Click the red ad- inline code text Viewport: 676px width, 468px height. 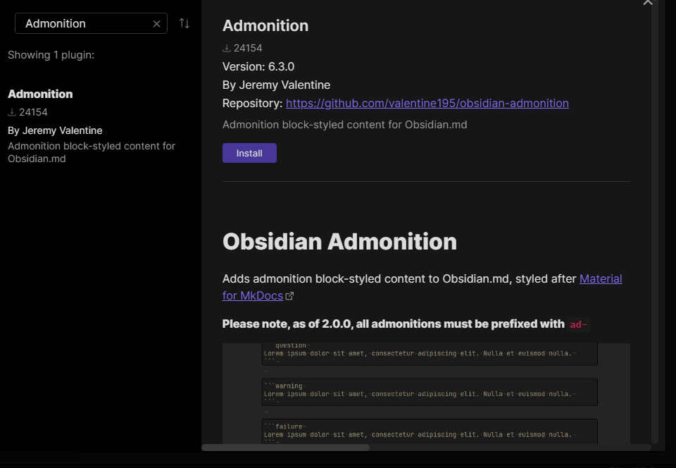(578, 324)
